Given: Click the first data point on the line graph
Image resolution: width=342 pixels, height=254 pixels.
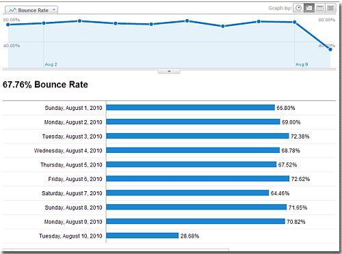Looking at the screenshot, I should click(8, 25).
